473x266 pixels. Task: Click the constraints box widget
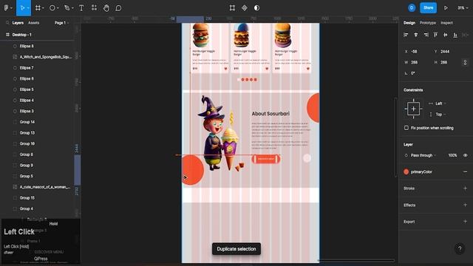point(413,109)
